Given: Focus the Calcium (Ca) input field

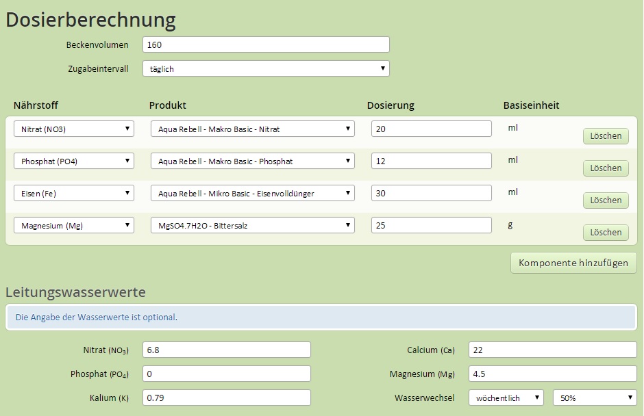Looking at the screenshot, I should (x=553, y=350).
